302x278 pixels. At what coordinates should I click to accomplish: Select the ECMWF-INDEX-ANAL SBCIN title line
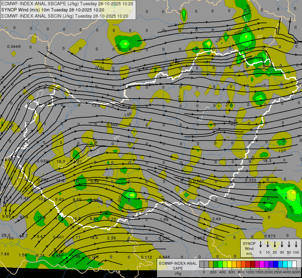[x=65, y=16]
